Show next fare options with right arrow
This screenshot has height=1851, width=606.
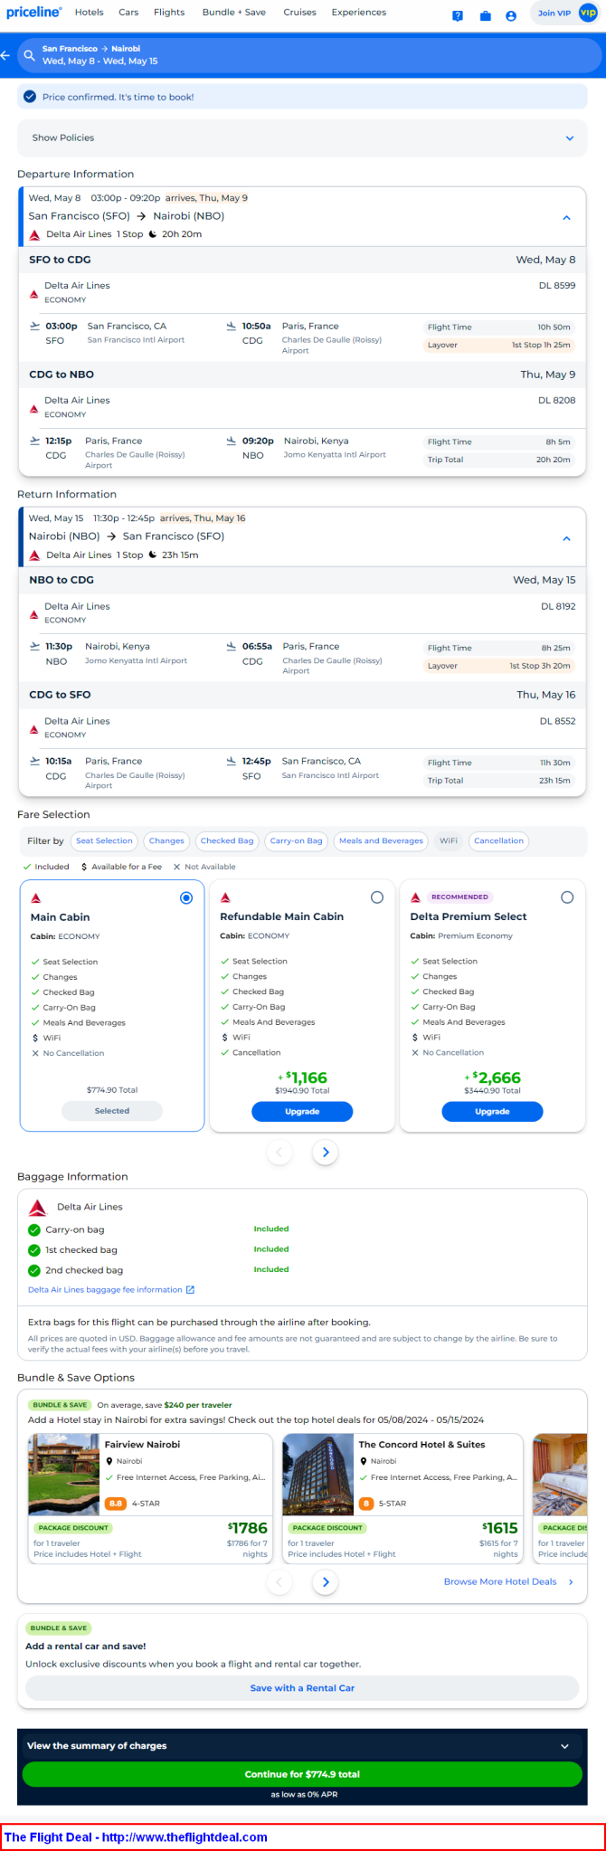tap(326, 1152)
